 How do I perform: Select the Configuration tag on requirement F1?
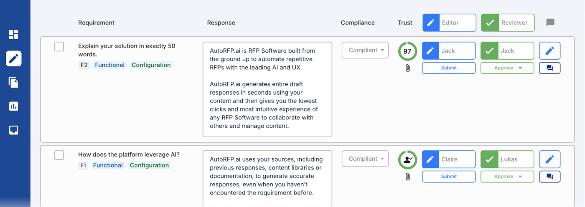pyautogui.click(x=149, y=165)
